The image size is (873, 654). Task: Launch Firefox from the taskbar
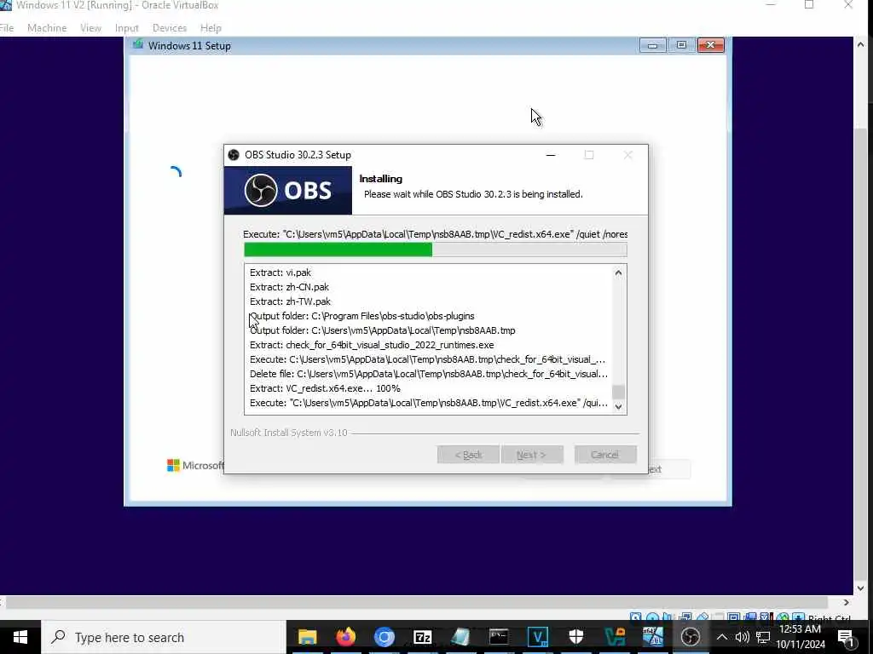(346, 637)
